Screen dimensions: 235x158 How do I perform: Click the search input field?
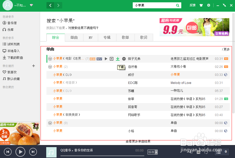[x=154, y=5]
